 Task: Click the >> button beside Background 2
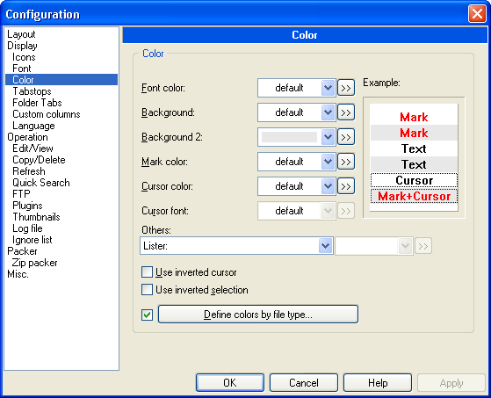(x=346, y=137)
